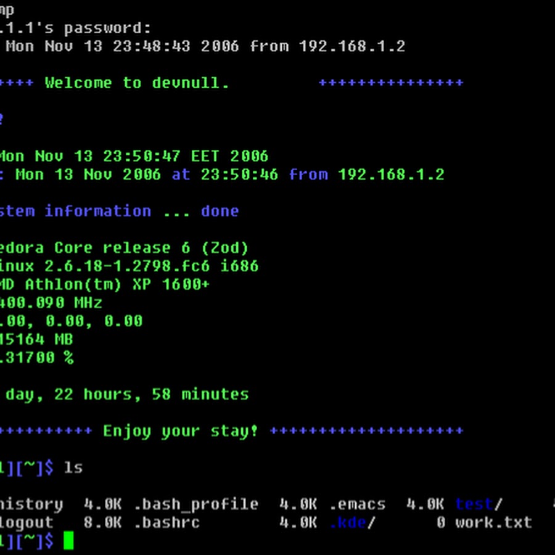This screenshot has height=555, width=555.
Task: Select the "Core release 6 (Zod)" text
Action: (151, 248)
